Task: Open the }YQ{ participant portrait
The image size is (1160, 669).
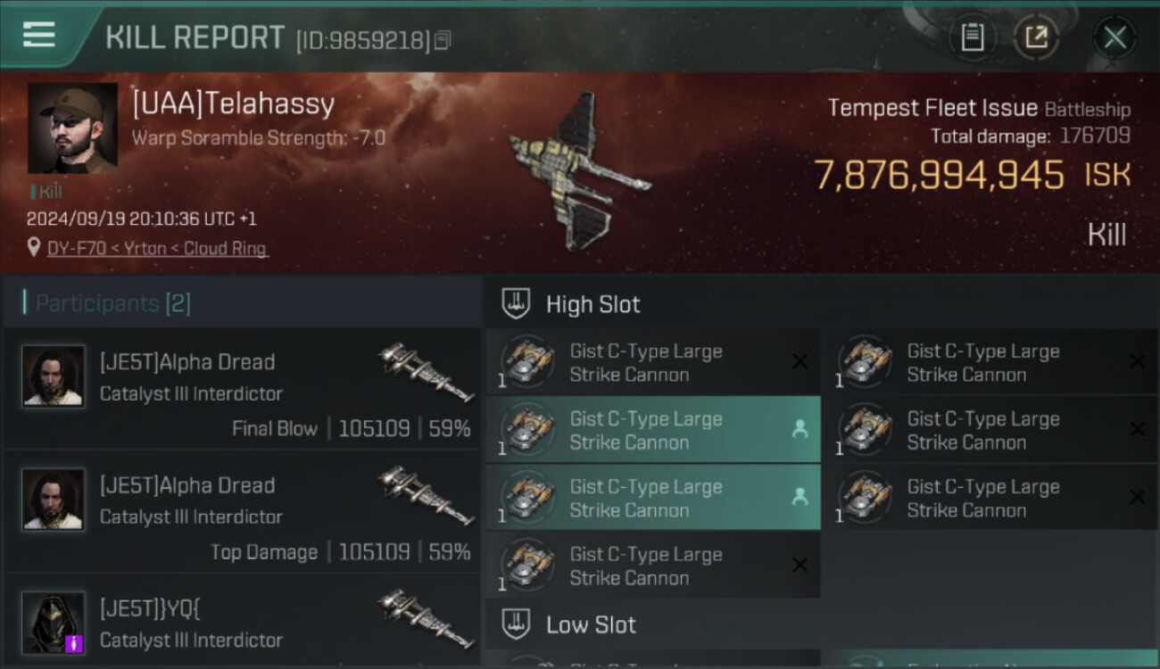Action: pos(54,622)
